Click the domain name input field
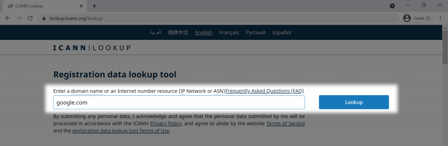 point(179,102)
